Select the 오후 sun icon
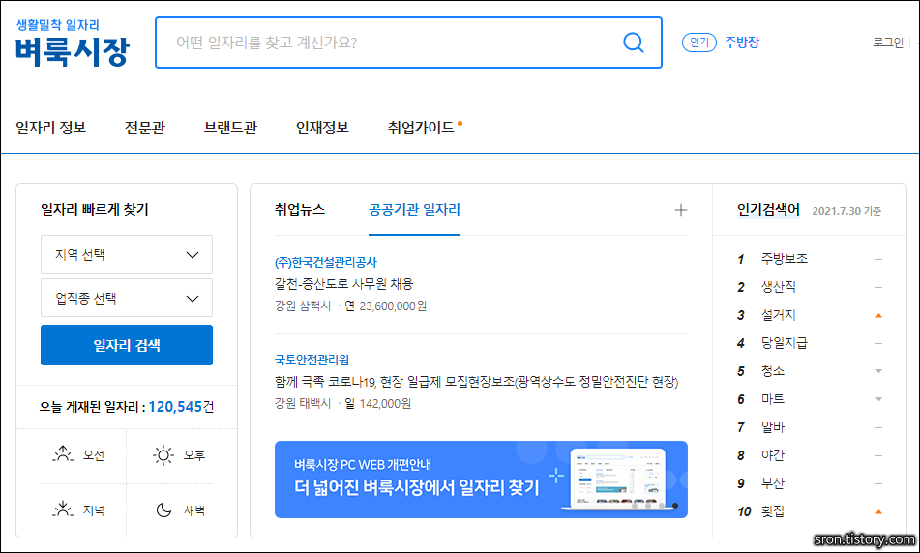Image resolution: width=920 pixels, height=553 pixels. click(163, 455)
